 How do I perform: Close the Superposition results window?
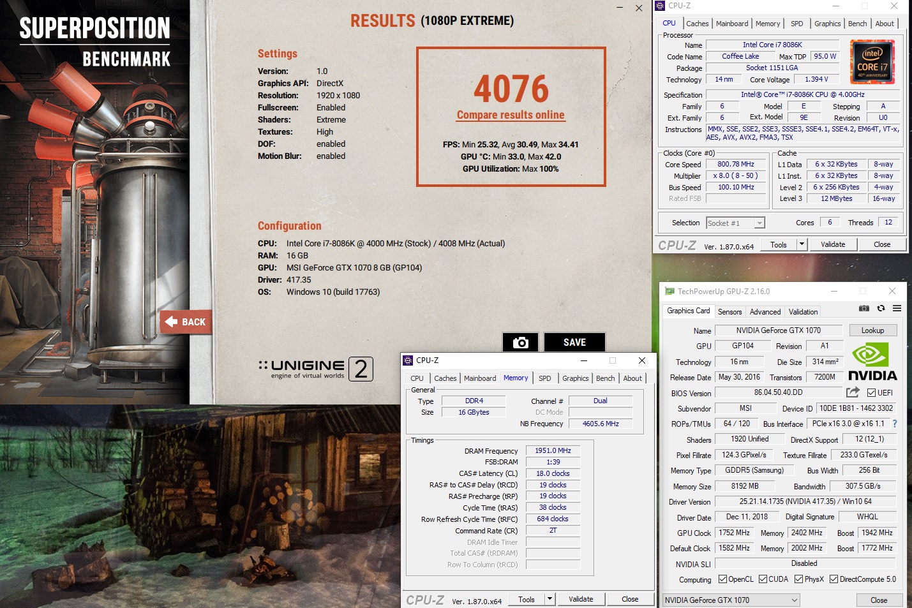pos(639,8)
